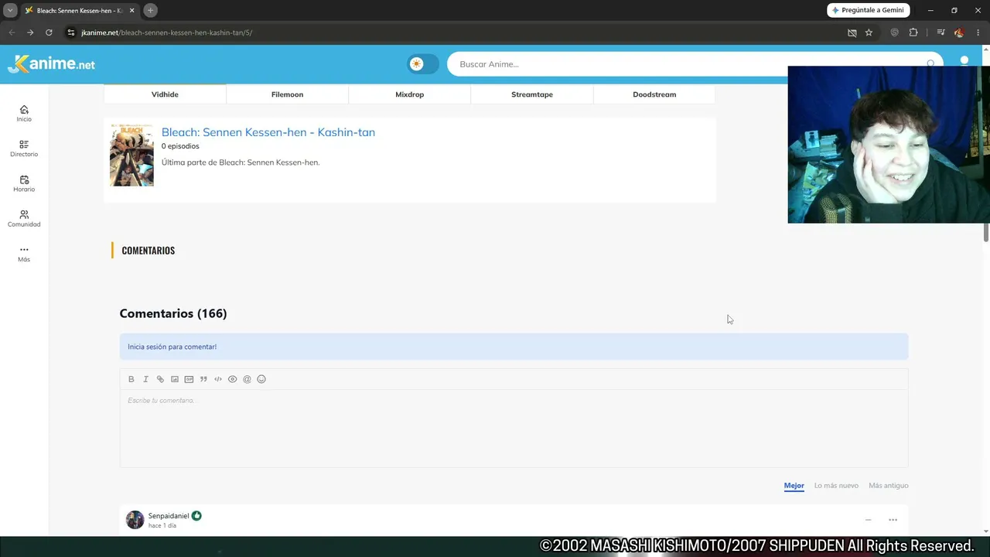This screenshot has width=990, height=557.
Task: Click 'Última parte de Bleach: Sennen Kessen-hen.' description
Action: coord(241,162)
